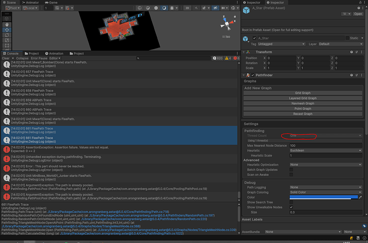Switch to the first Inspector tab

pyautogui.click(x=252, y=2)
